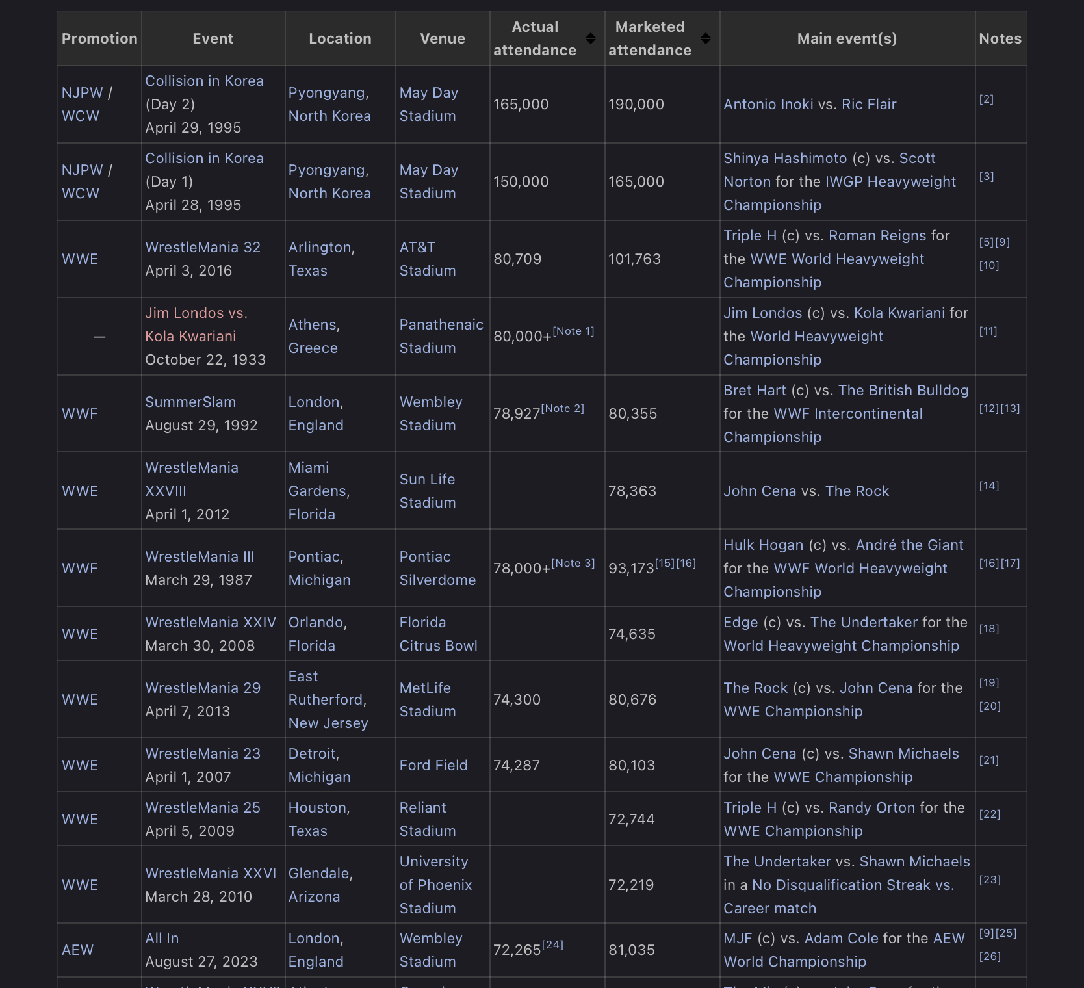Viewport: 1084px width, 988px height.
Task: Open Sun Life Stadium venue link
Action: [x=427, y=491]
